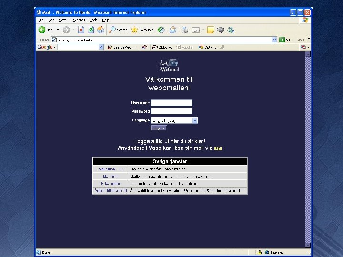Screen dimensions: 343x257
Task: Open Discuss with the speech bubble icon
Action: (221, 30)
